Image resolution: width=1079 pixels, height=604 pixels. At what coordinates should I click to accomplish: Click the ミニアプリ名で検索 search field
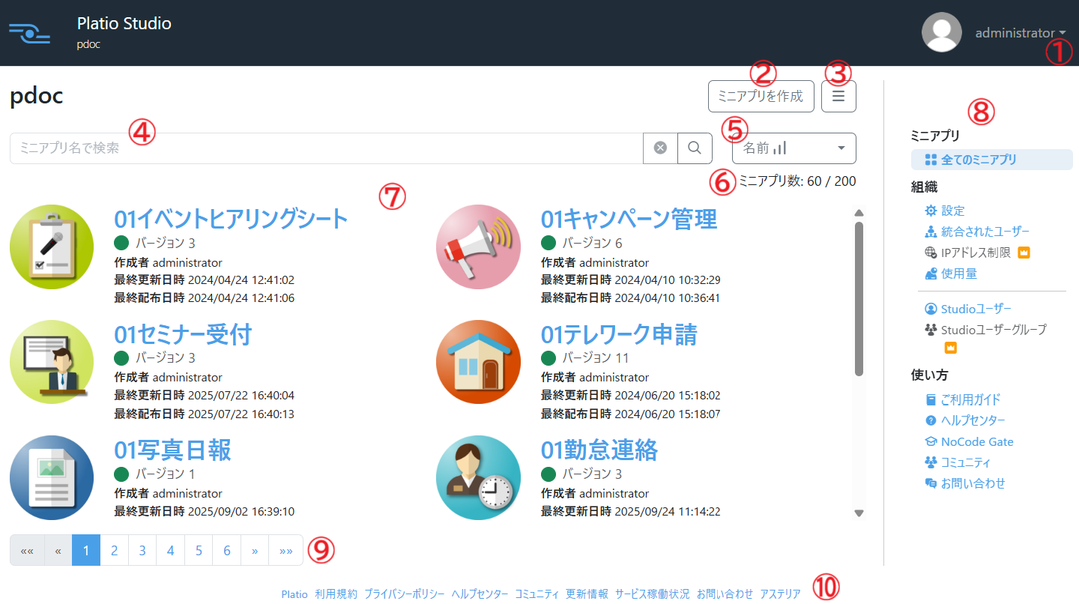click(x=326, y=148)
